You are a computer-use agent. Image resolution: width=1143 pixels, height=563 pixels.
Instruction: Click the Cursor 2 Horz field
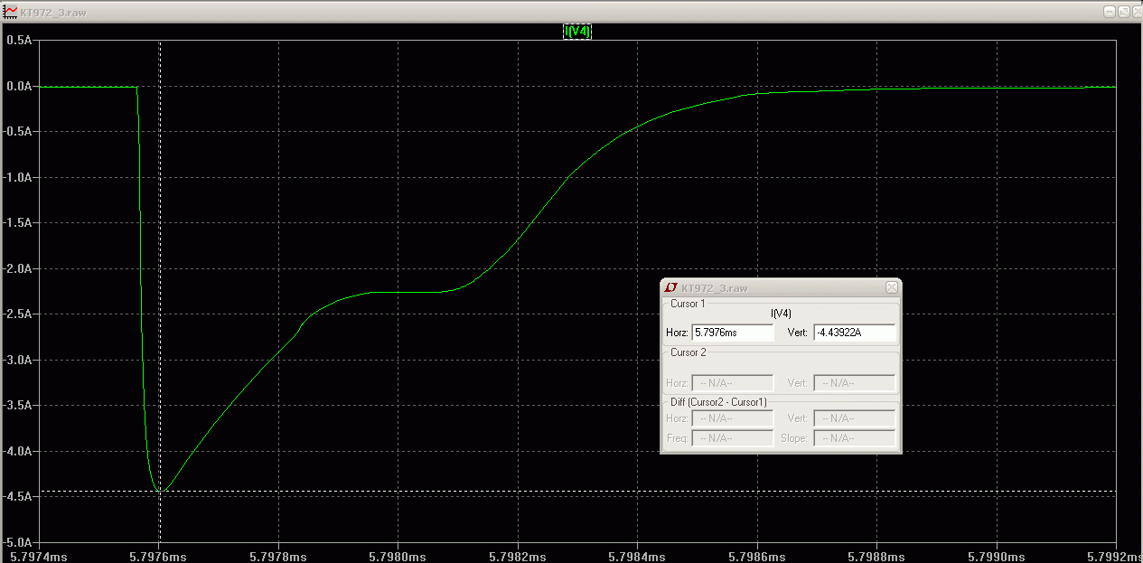[x=732, y=383]
